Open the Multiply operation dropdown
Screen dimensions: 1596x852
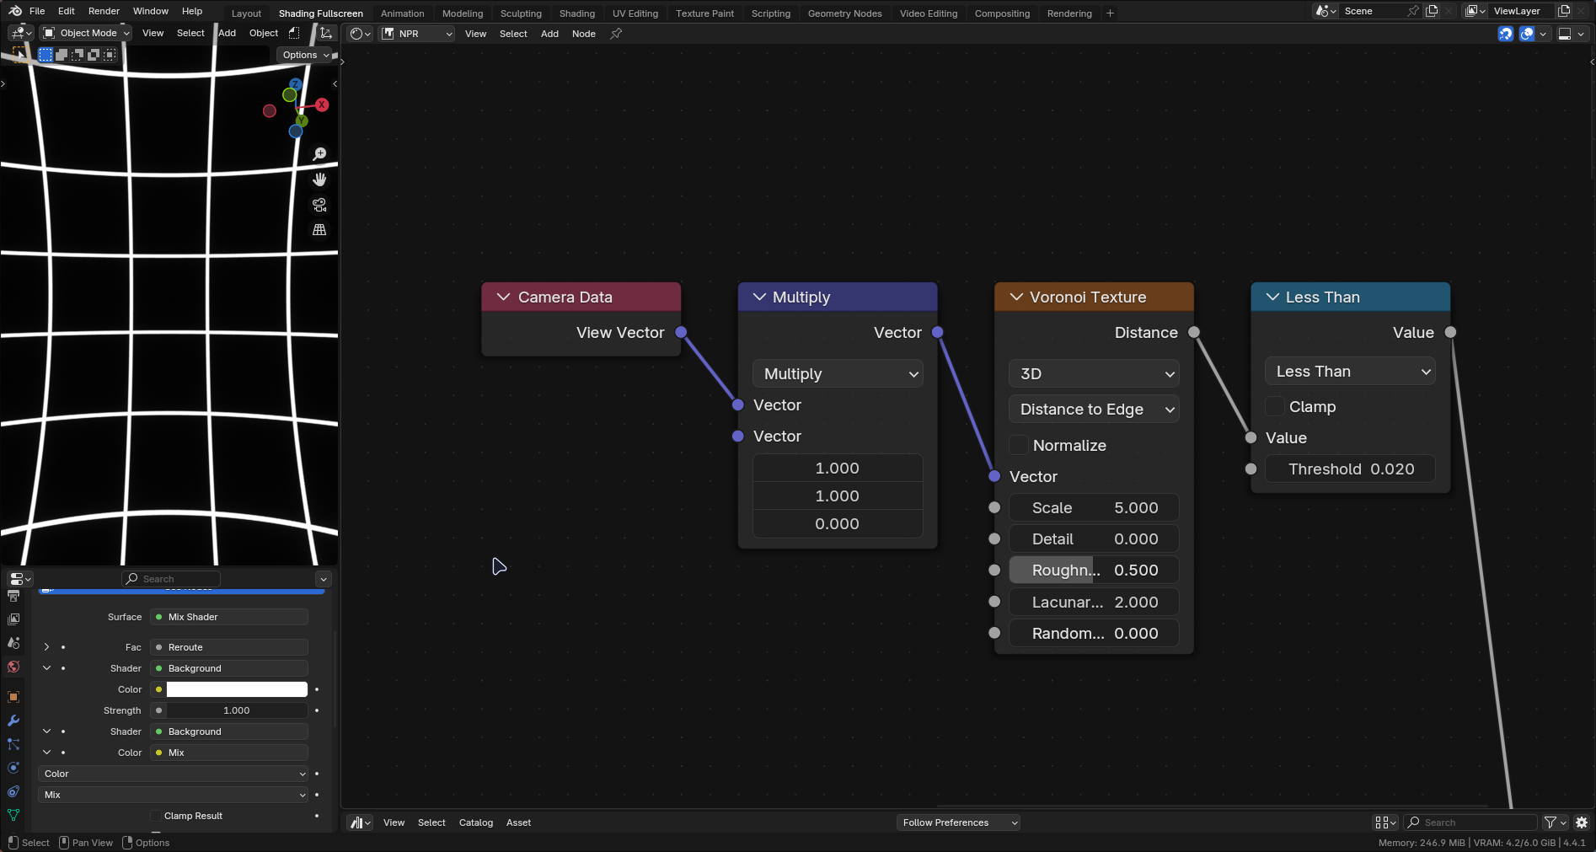click(x=838, y=374)
